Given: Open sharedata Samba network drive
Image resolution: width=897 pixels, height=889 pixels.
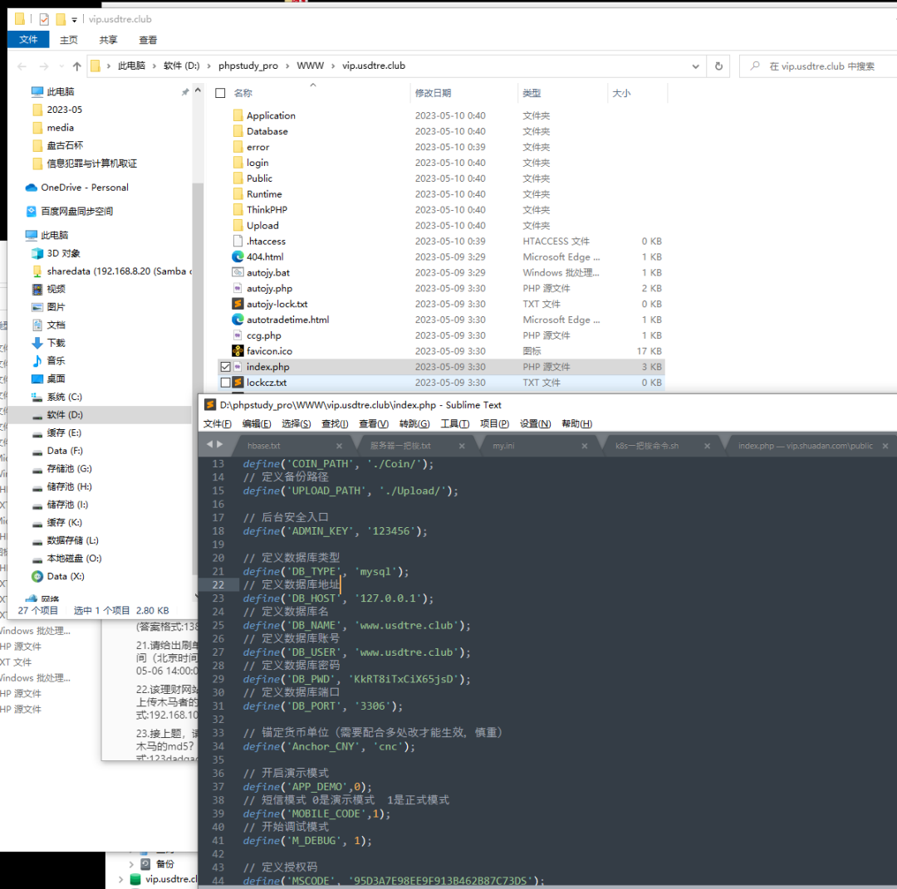Looking at the screenshot, I should click(112, 271).
